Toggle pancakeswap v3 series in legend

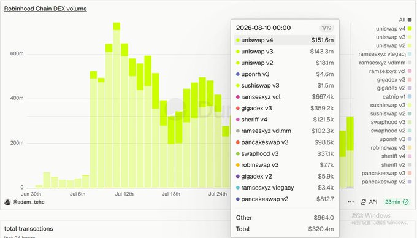pos(387,173)
